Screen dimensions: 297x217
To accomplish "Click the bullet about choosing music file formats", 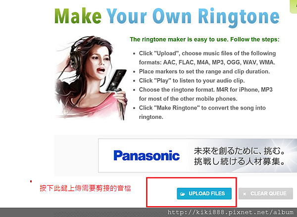I will pyautogui.click(x=207, y=58).
